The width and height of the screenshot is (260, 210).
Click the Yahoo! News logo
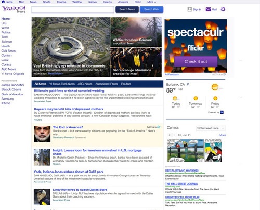point(14,10)
